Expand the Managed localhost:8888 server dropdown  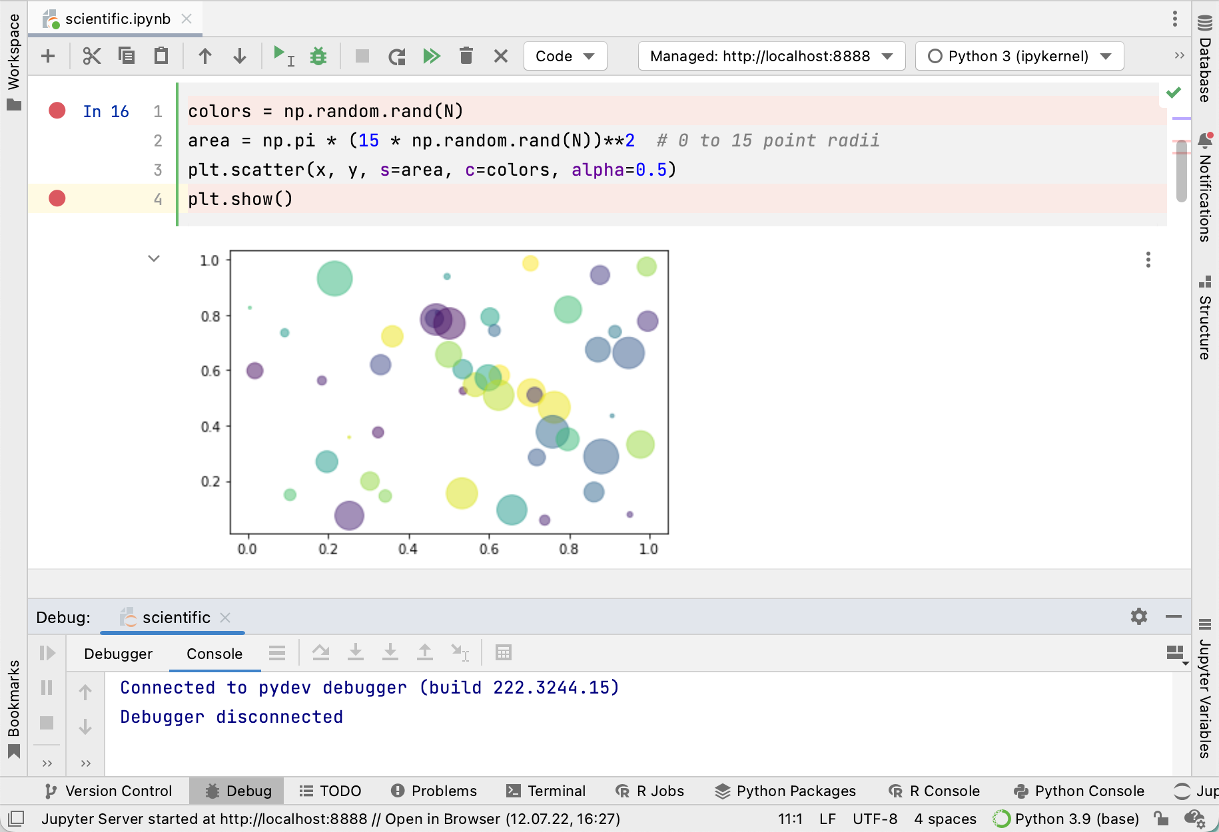(771, 57)
